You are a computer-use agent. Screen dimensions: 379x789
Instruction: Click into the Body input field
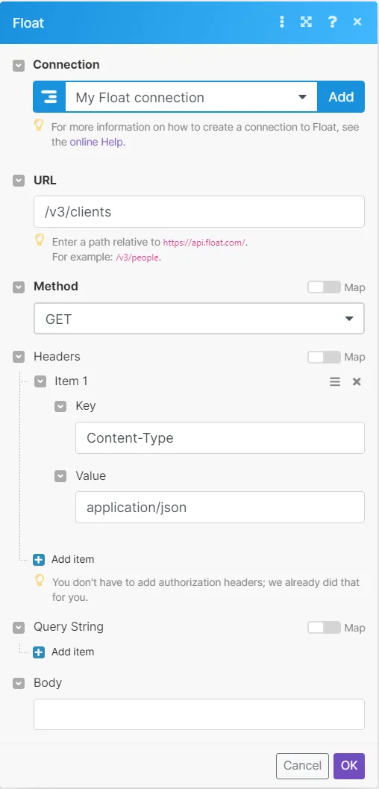coord(199,714)
